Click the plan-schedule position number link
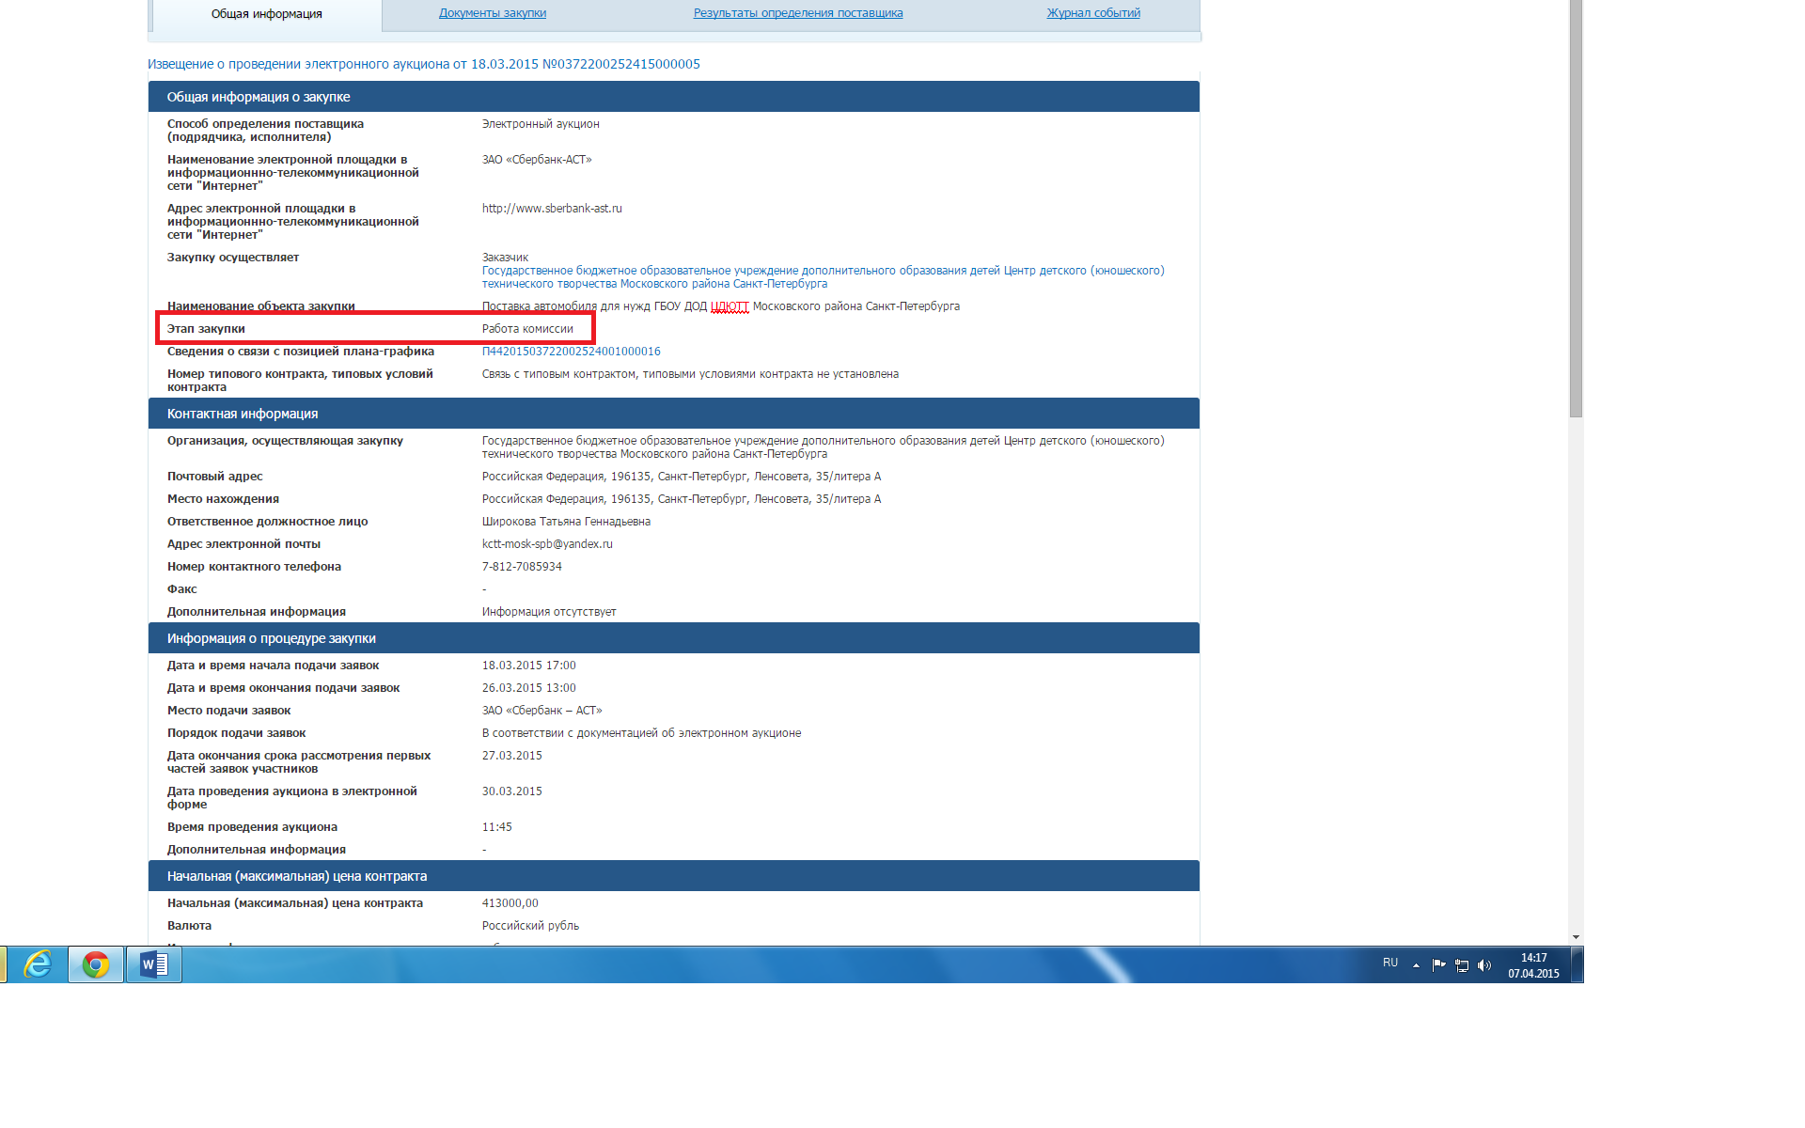The height and width of the screenshot is (1128, 1805). click(x=571, y=352)
